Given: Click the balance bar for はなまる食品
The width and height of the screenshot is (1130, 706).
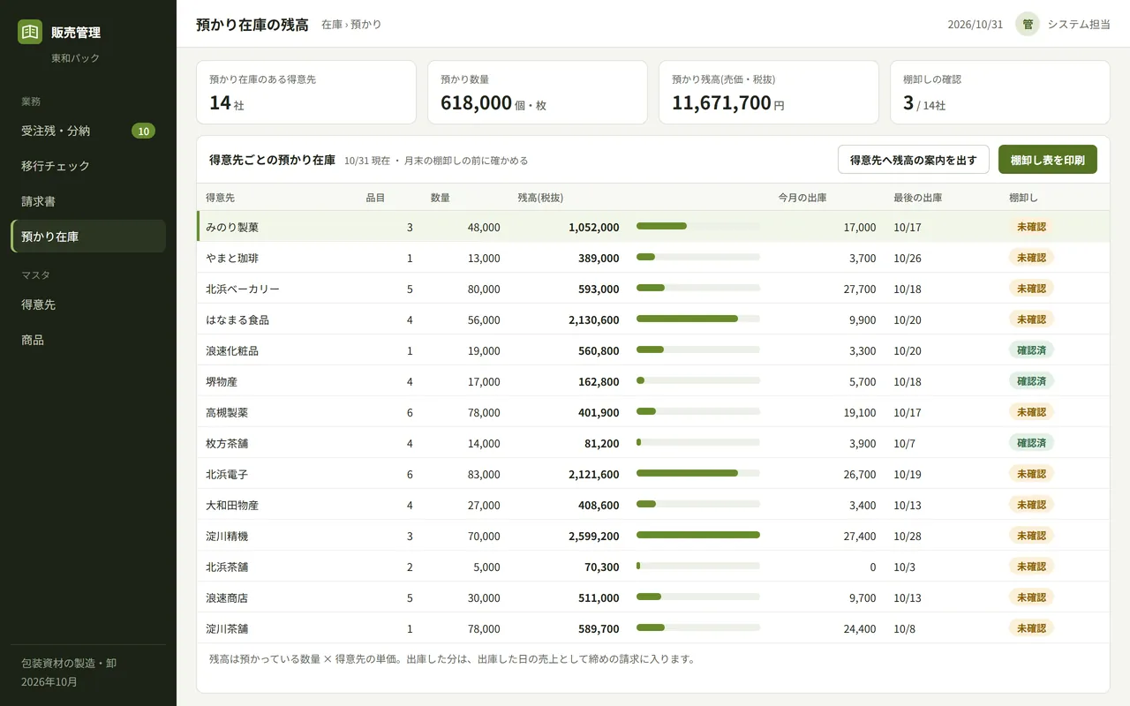Looking at the screenshot, I should (x=698, y=319).
